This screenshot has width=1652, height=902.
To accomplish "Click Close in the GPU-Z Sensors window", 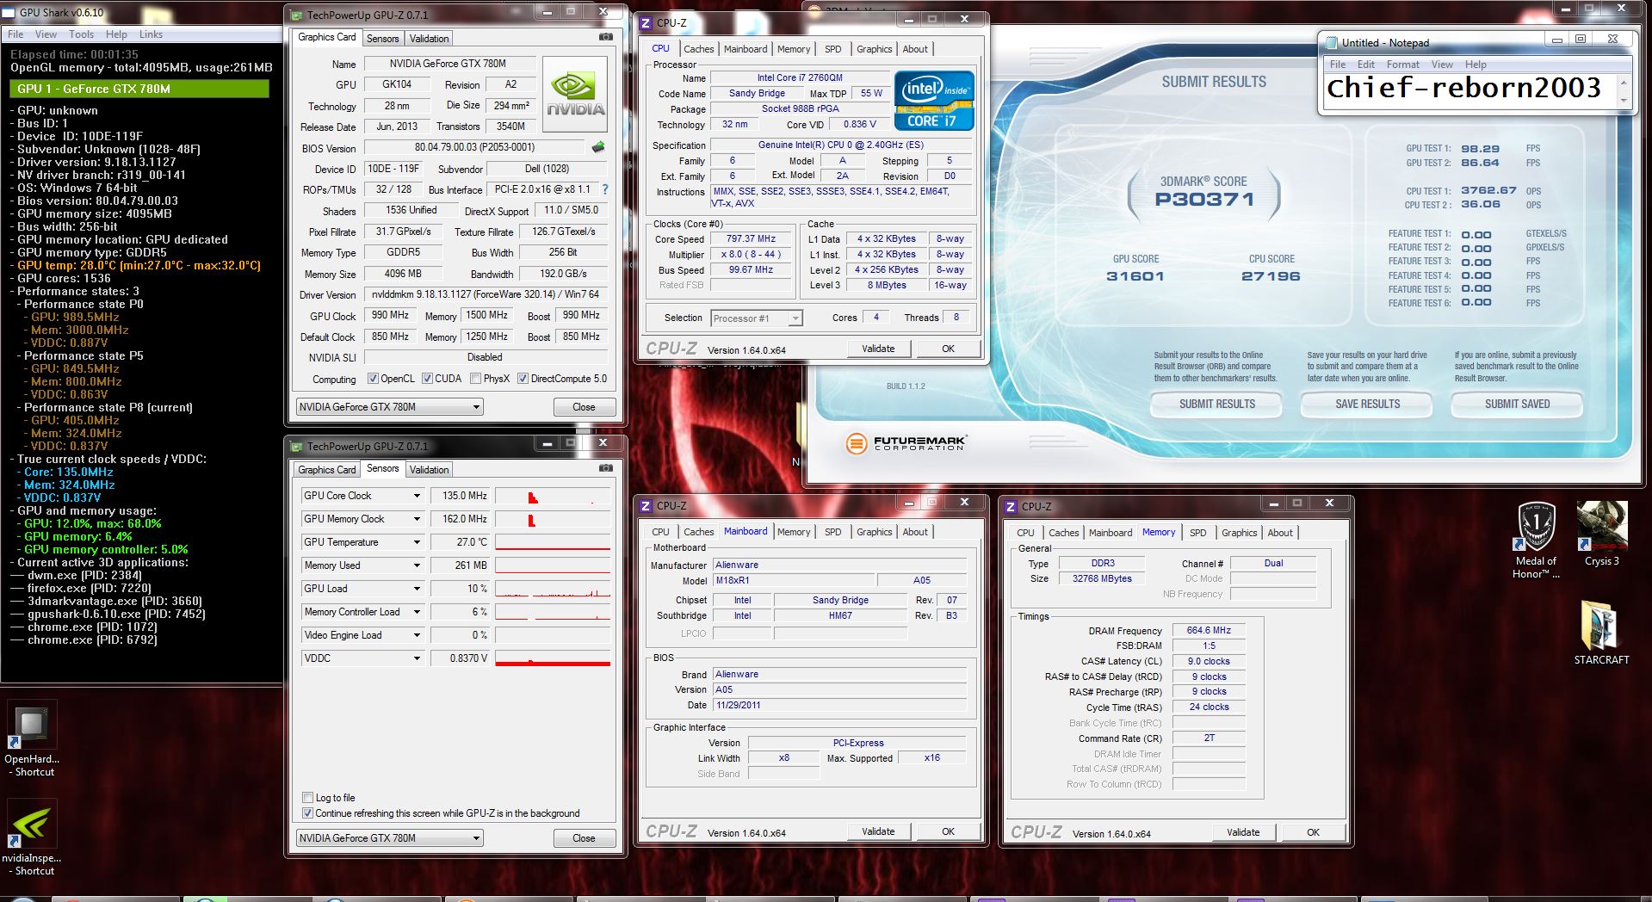I will click(584, 838).
